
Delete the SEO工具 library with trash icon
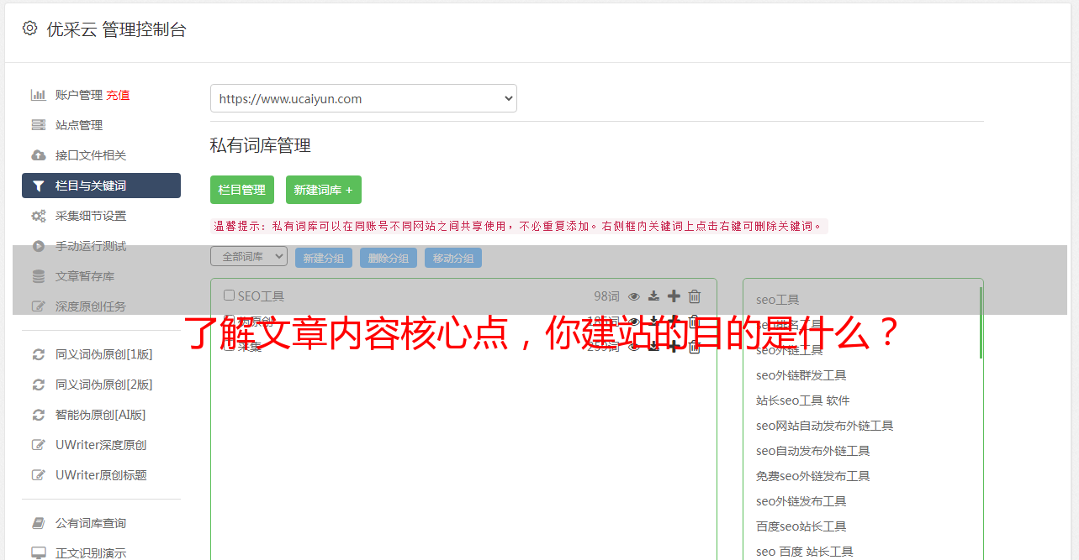[695, 296]
